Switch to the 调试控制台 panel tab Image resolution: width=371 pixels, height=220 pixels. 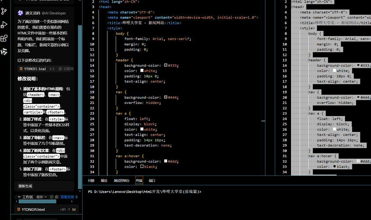coord(121,180)
